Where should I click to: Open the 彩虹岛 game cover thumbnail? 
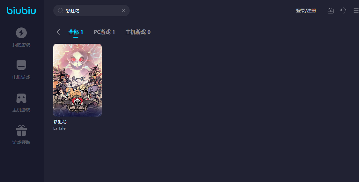click(x=77, y=80)
